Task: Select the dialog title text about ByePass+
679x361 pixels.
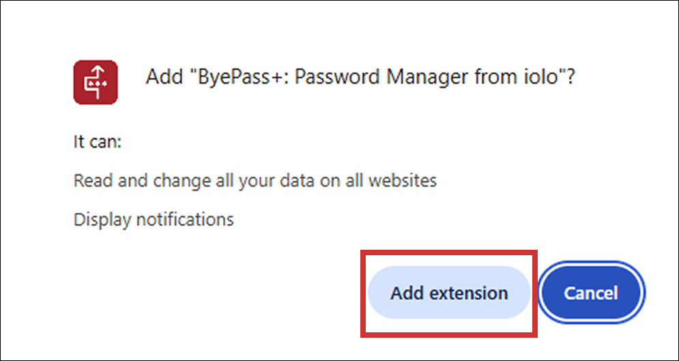Action: point(360,78)
